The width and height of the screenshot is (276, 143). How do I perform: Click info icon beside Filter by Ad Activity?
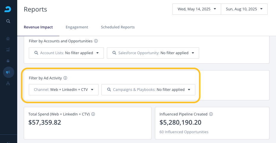point(65,78)
